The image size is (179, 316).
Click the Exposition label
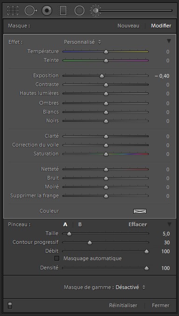(46, 76)
